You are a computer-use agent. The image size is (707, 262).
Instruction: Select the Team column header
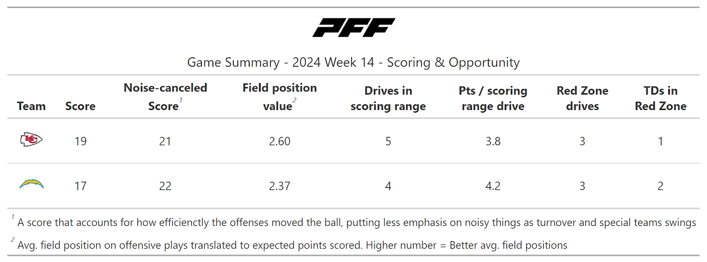[31, 106]
